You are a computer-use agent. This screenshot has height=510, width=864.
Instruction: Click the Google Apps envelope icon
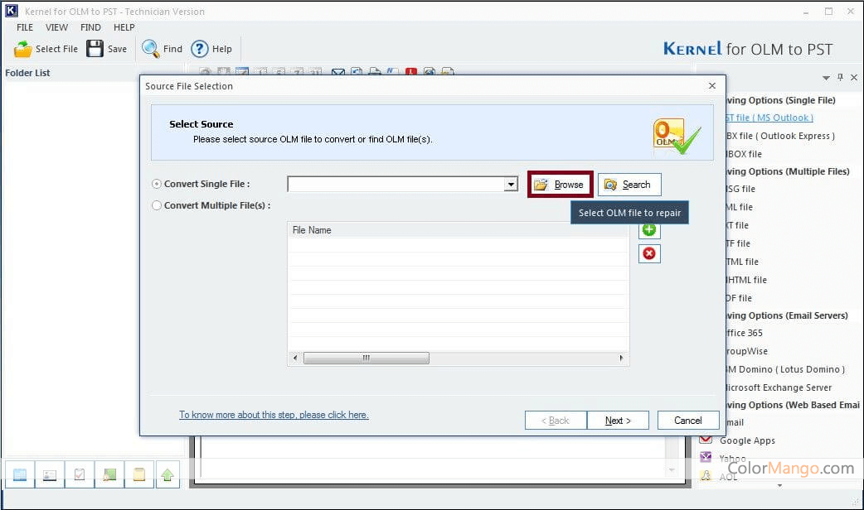pyautogui.click(x=706, y=440)
